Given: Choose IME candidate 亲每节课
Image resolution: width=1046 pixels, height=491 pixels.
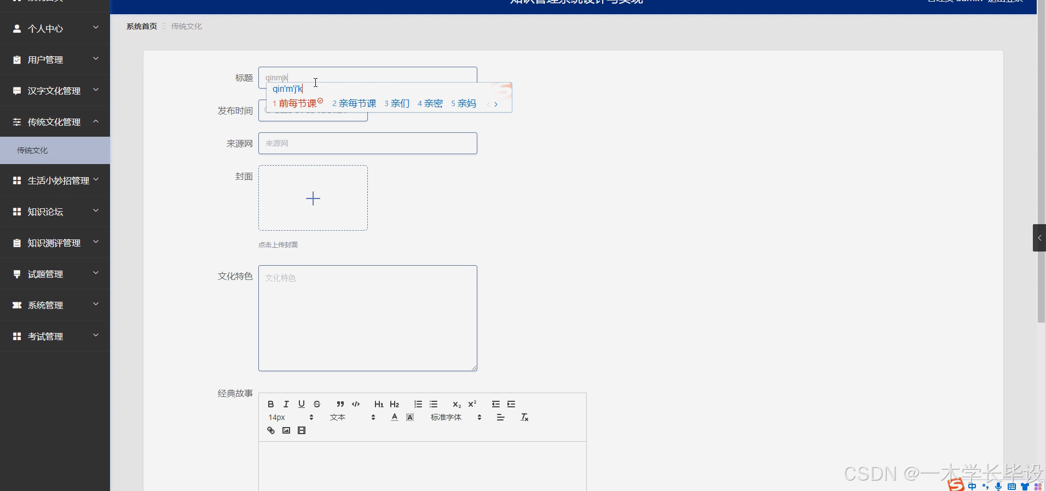Looking at the screenshot, I should click(354, 103).
